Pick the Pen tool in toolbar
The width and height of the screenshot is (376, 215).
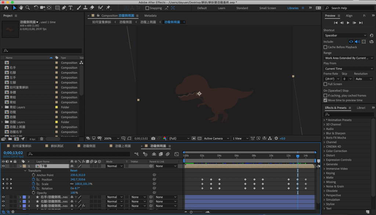tap(64, 8)
